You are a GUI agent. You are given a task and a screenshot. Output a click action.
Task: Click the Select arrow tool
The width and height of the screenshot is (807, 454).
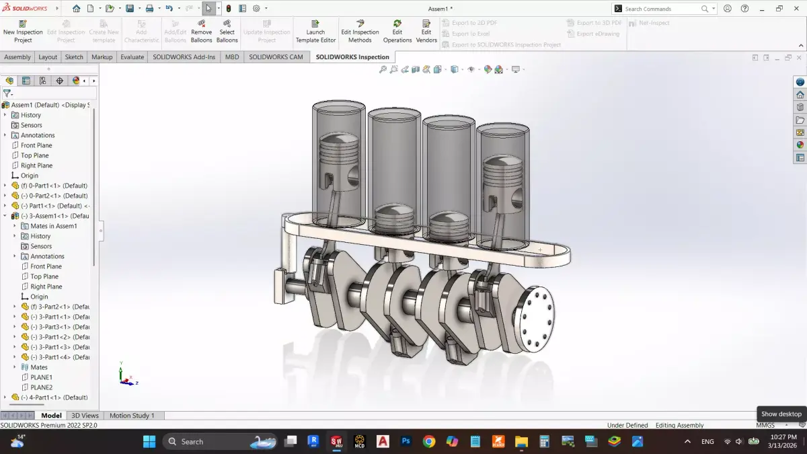pos(208,9)
